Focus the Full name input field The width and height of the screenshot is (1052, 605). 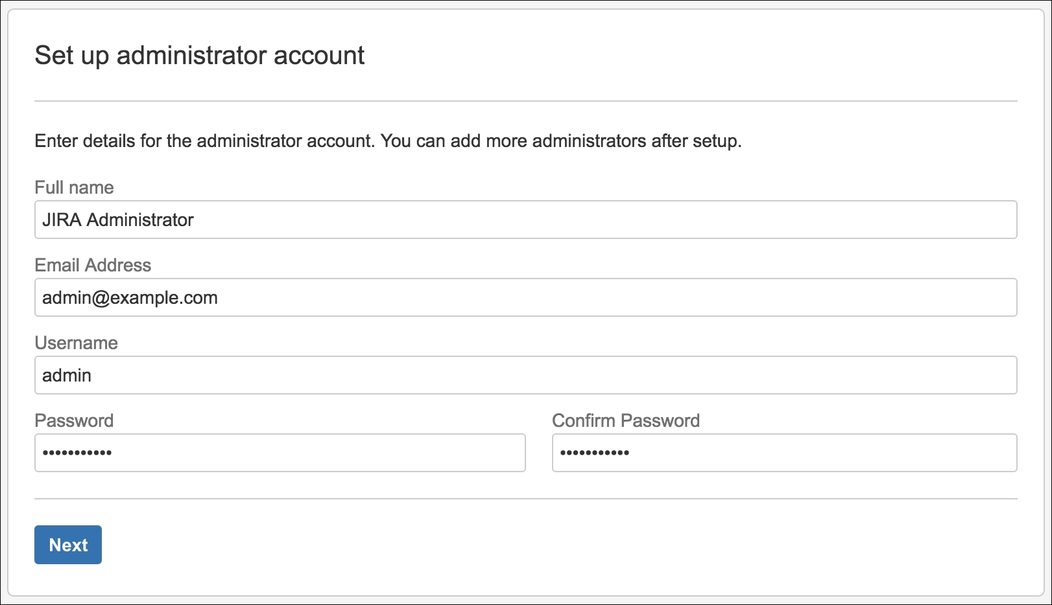point(525,220)
